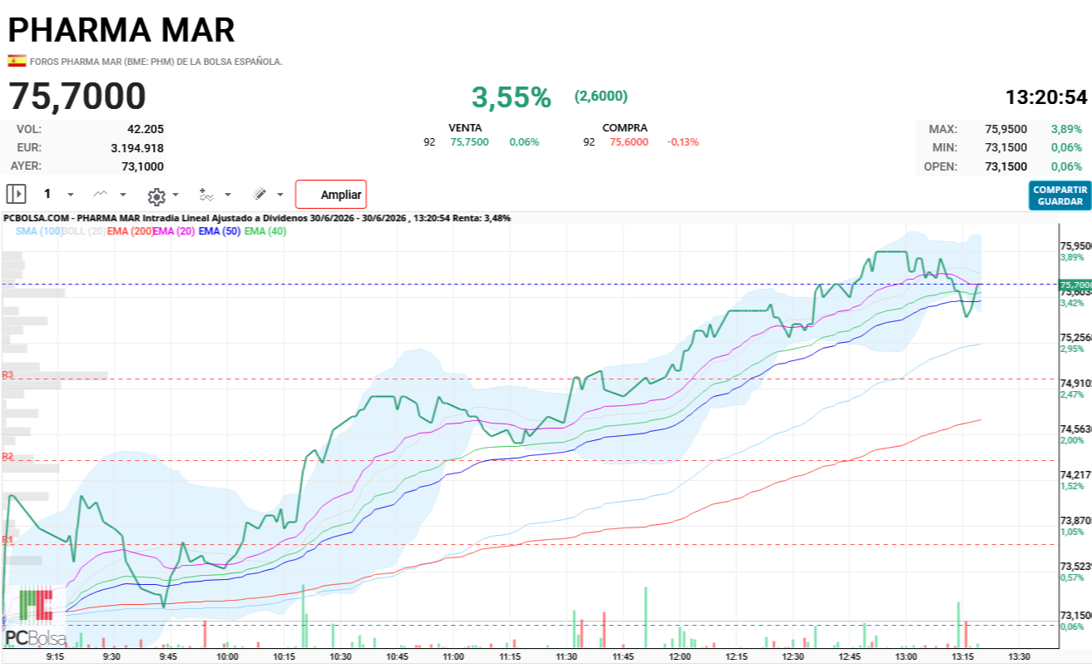This screenshot has width=1092, height=664.
Task: Click the green current price tag on axis
Action: (x=1075, y=285)
